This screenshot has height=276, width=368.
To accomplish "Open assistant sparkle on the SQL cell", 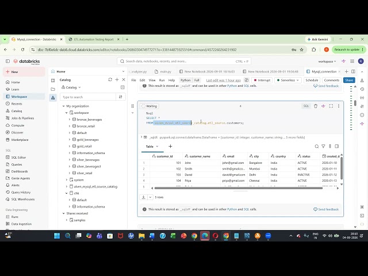I will coord(323,106).
